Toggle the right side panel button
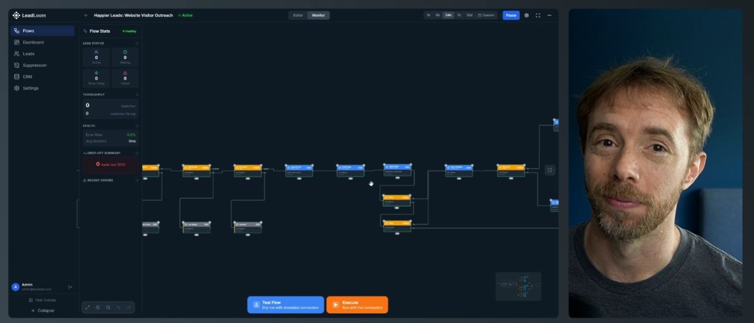Image resolution: width=754 pixels, height=323 pixels. click(550, 170)
